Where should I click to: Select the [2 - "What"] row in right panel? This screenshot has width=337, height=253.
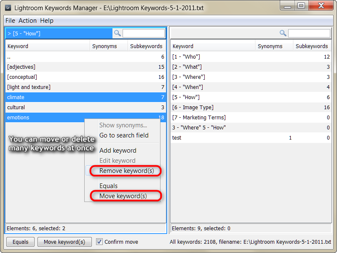(x=251, y=67)
